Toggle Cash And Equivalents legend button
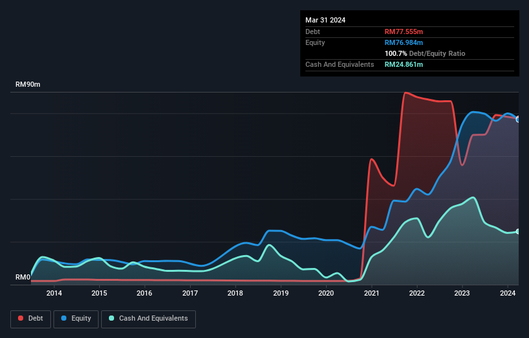This screenshot has height=338, width=529. coord(148,319)
